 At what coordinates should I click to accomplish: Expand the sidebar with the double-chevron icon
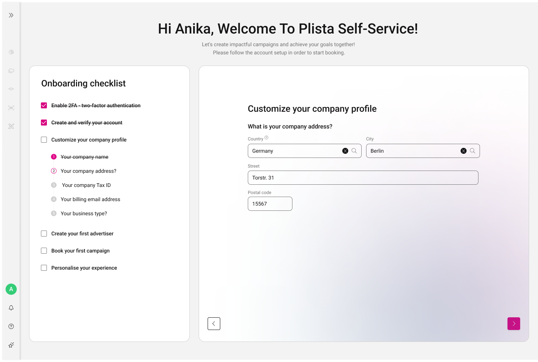(11, 15)
